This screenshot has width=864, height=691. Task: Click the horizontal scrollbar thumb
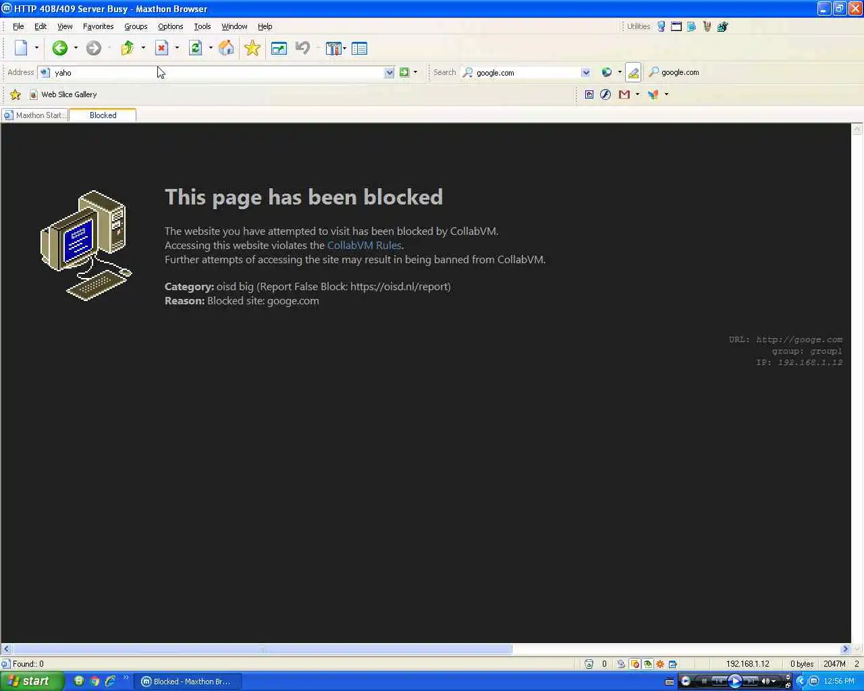[x=262, y=649]
